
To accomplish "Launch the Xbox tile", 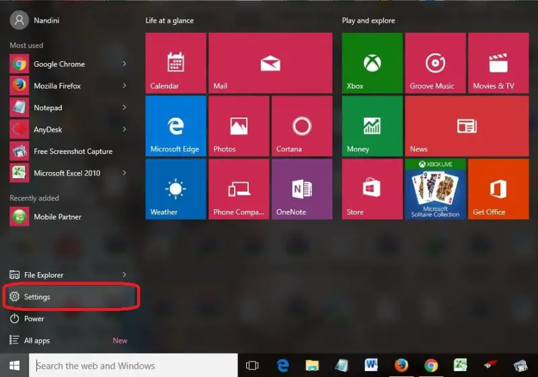I will point(373,63).
